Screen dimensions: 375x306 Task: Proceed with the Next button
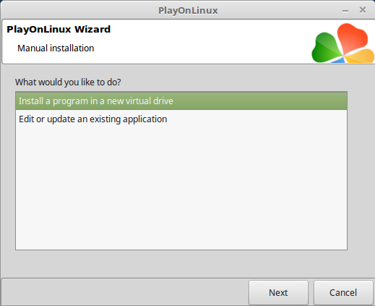coord(278,292)
